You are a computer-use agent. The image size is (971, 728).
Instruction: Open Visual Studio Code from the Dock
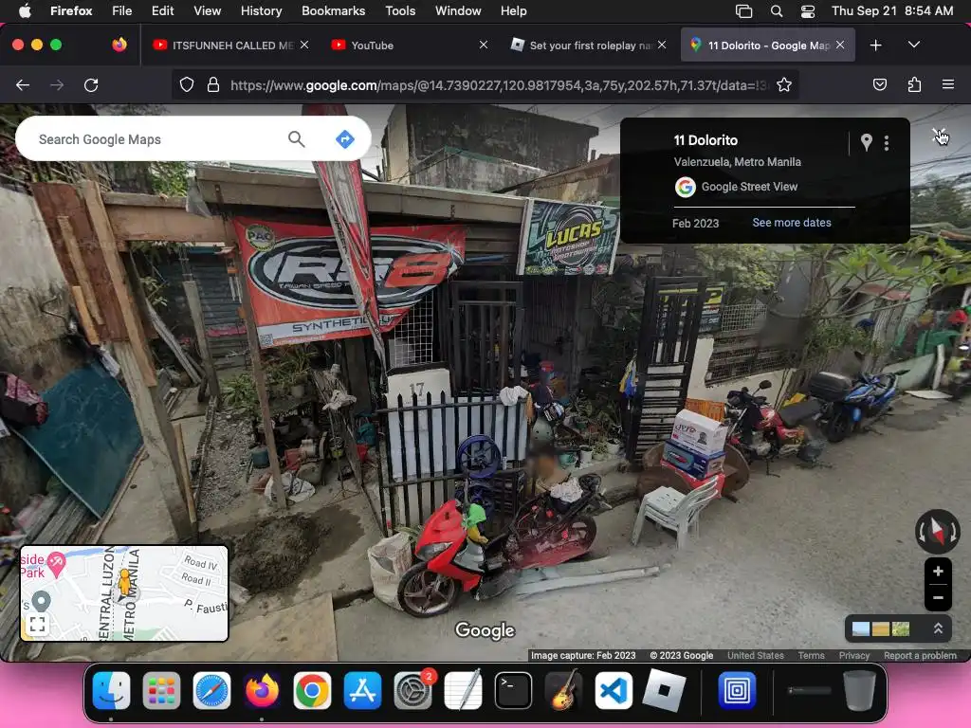tap(614, 690)
